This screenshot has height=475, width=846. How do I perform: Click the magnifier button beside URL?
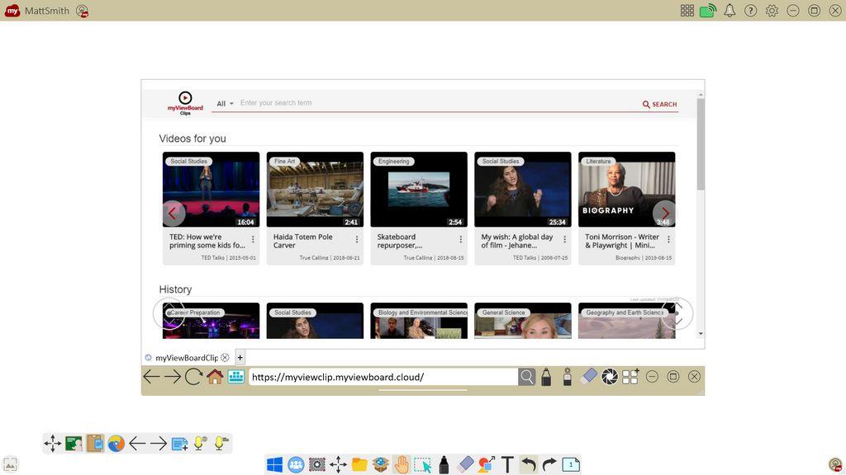pos(526,376)
